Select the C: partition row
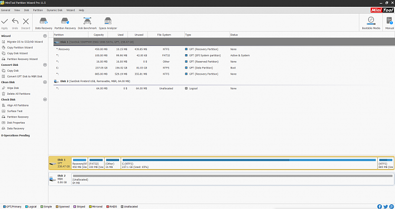Viewport: 395px width, 209px height. [224, 68]
